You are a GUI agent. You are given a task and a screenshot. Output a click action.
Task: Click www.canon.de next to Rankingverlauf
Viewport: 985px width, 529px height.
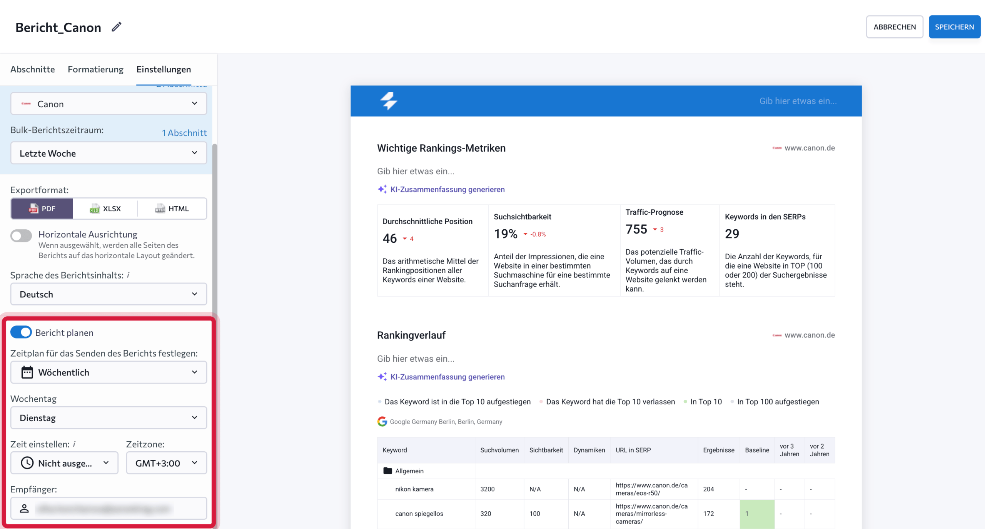tap(810, 335)
